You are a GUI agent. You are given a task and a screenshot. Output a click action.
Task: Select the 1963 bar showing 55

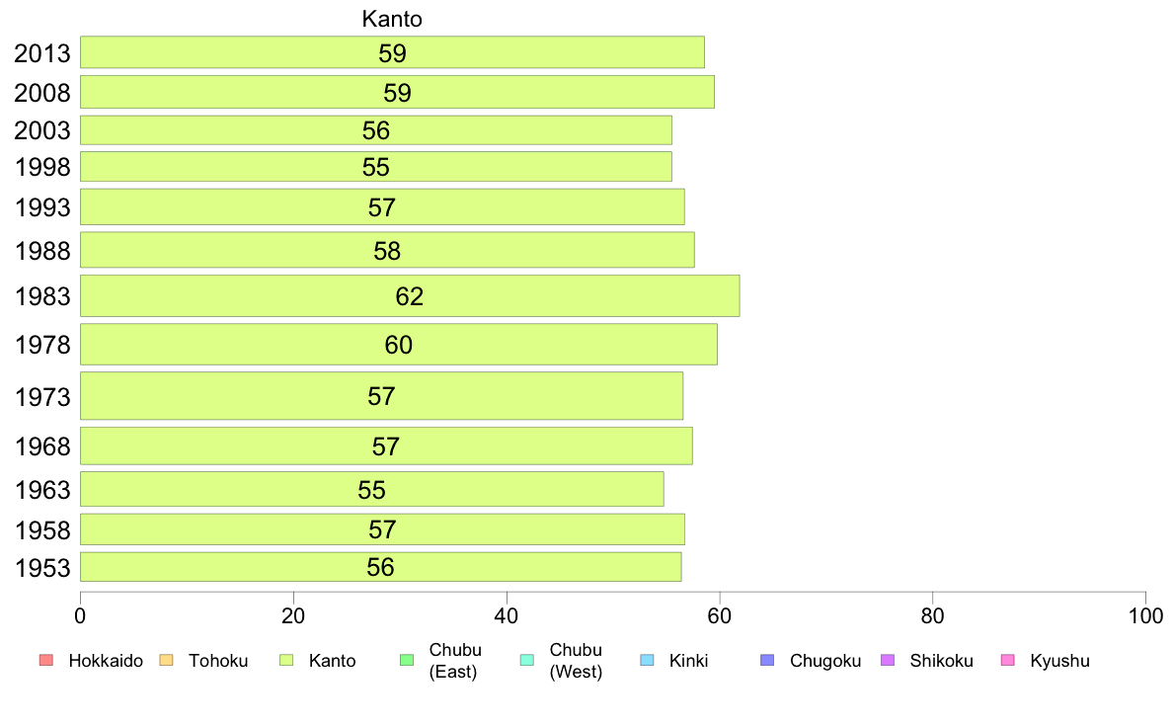pos(372,489)
